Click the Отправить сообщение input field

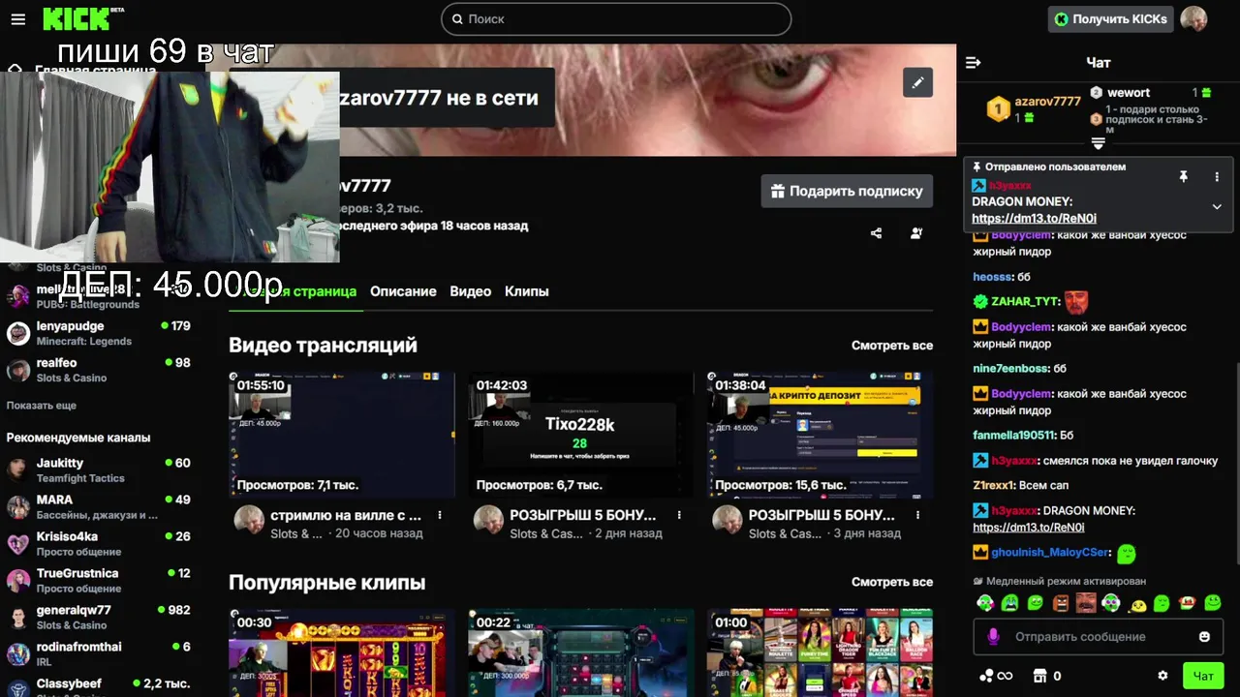point(1098,637)
